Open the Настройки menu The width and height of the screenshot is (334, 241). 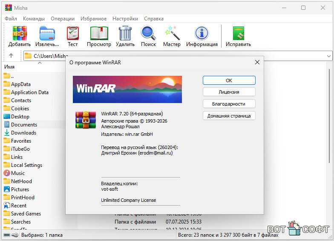(x=125, y=19)
